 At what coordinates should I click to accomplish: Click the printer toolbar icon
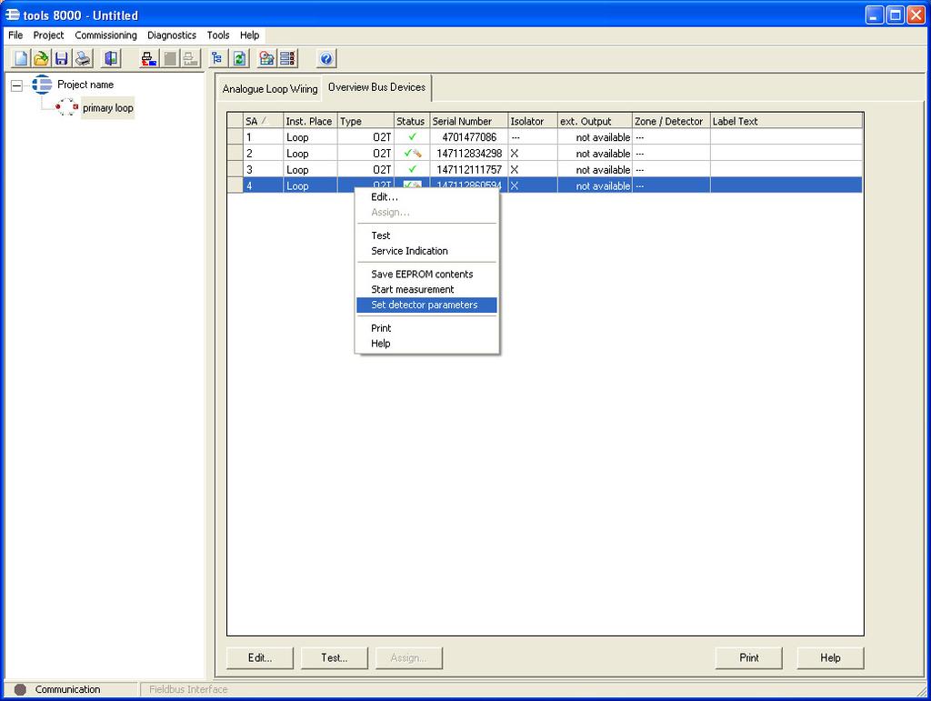click(x=83, y=58)
